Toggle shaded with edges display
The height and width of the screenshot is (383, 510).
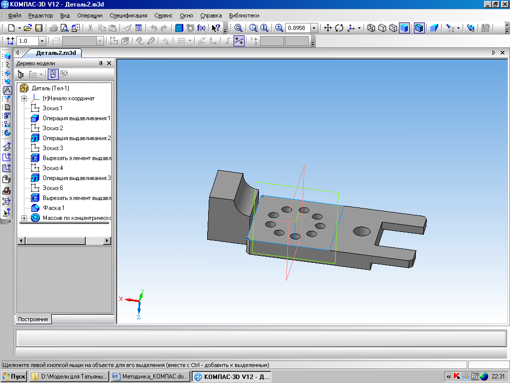419,28
